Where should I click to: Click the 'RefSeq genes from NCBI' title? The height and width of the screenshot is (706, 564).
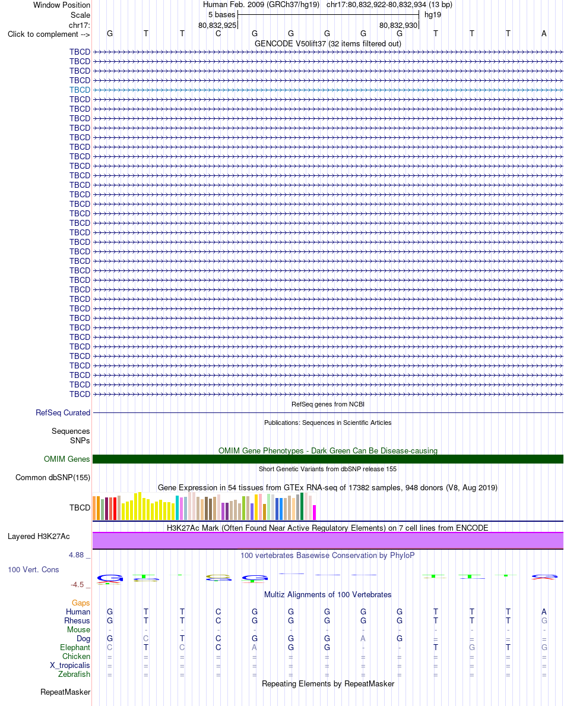coord(328,404)
